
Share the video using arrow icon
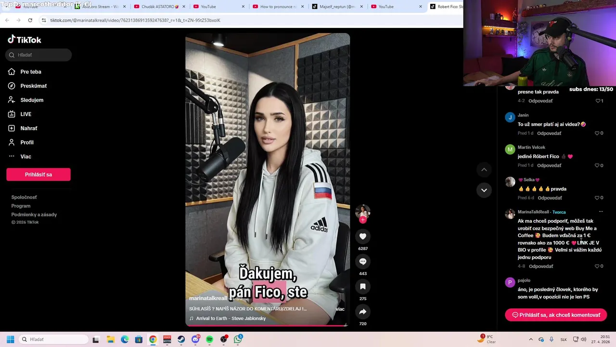[363, 312]
